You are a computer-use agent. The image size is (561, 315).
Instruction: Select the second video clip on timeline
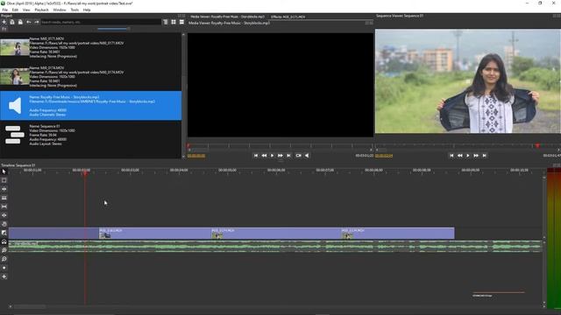point(276,234)
